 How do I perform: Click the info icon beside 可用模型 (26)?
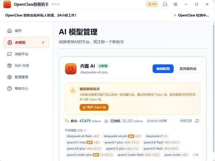click(x=85, y=130)
